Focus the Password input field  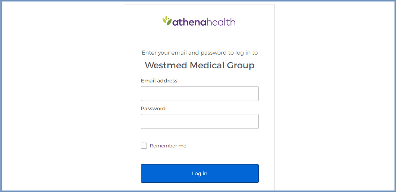pos(200,121)
